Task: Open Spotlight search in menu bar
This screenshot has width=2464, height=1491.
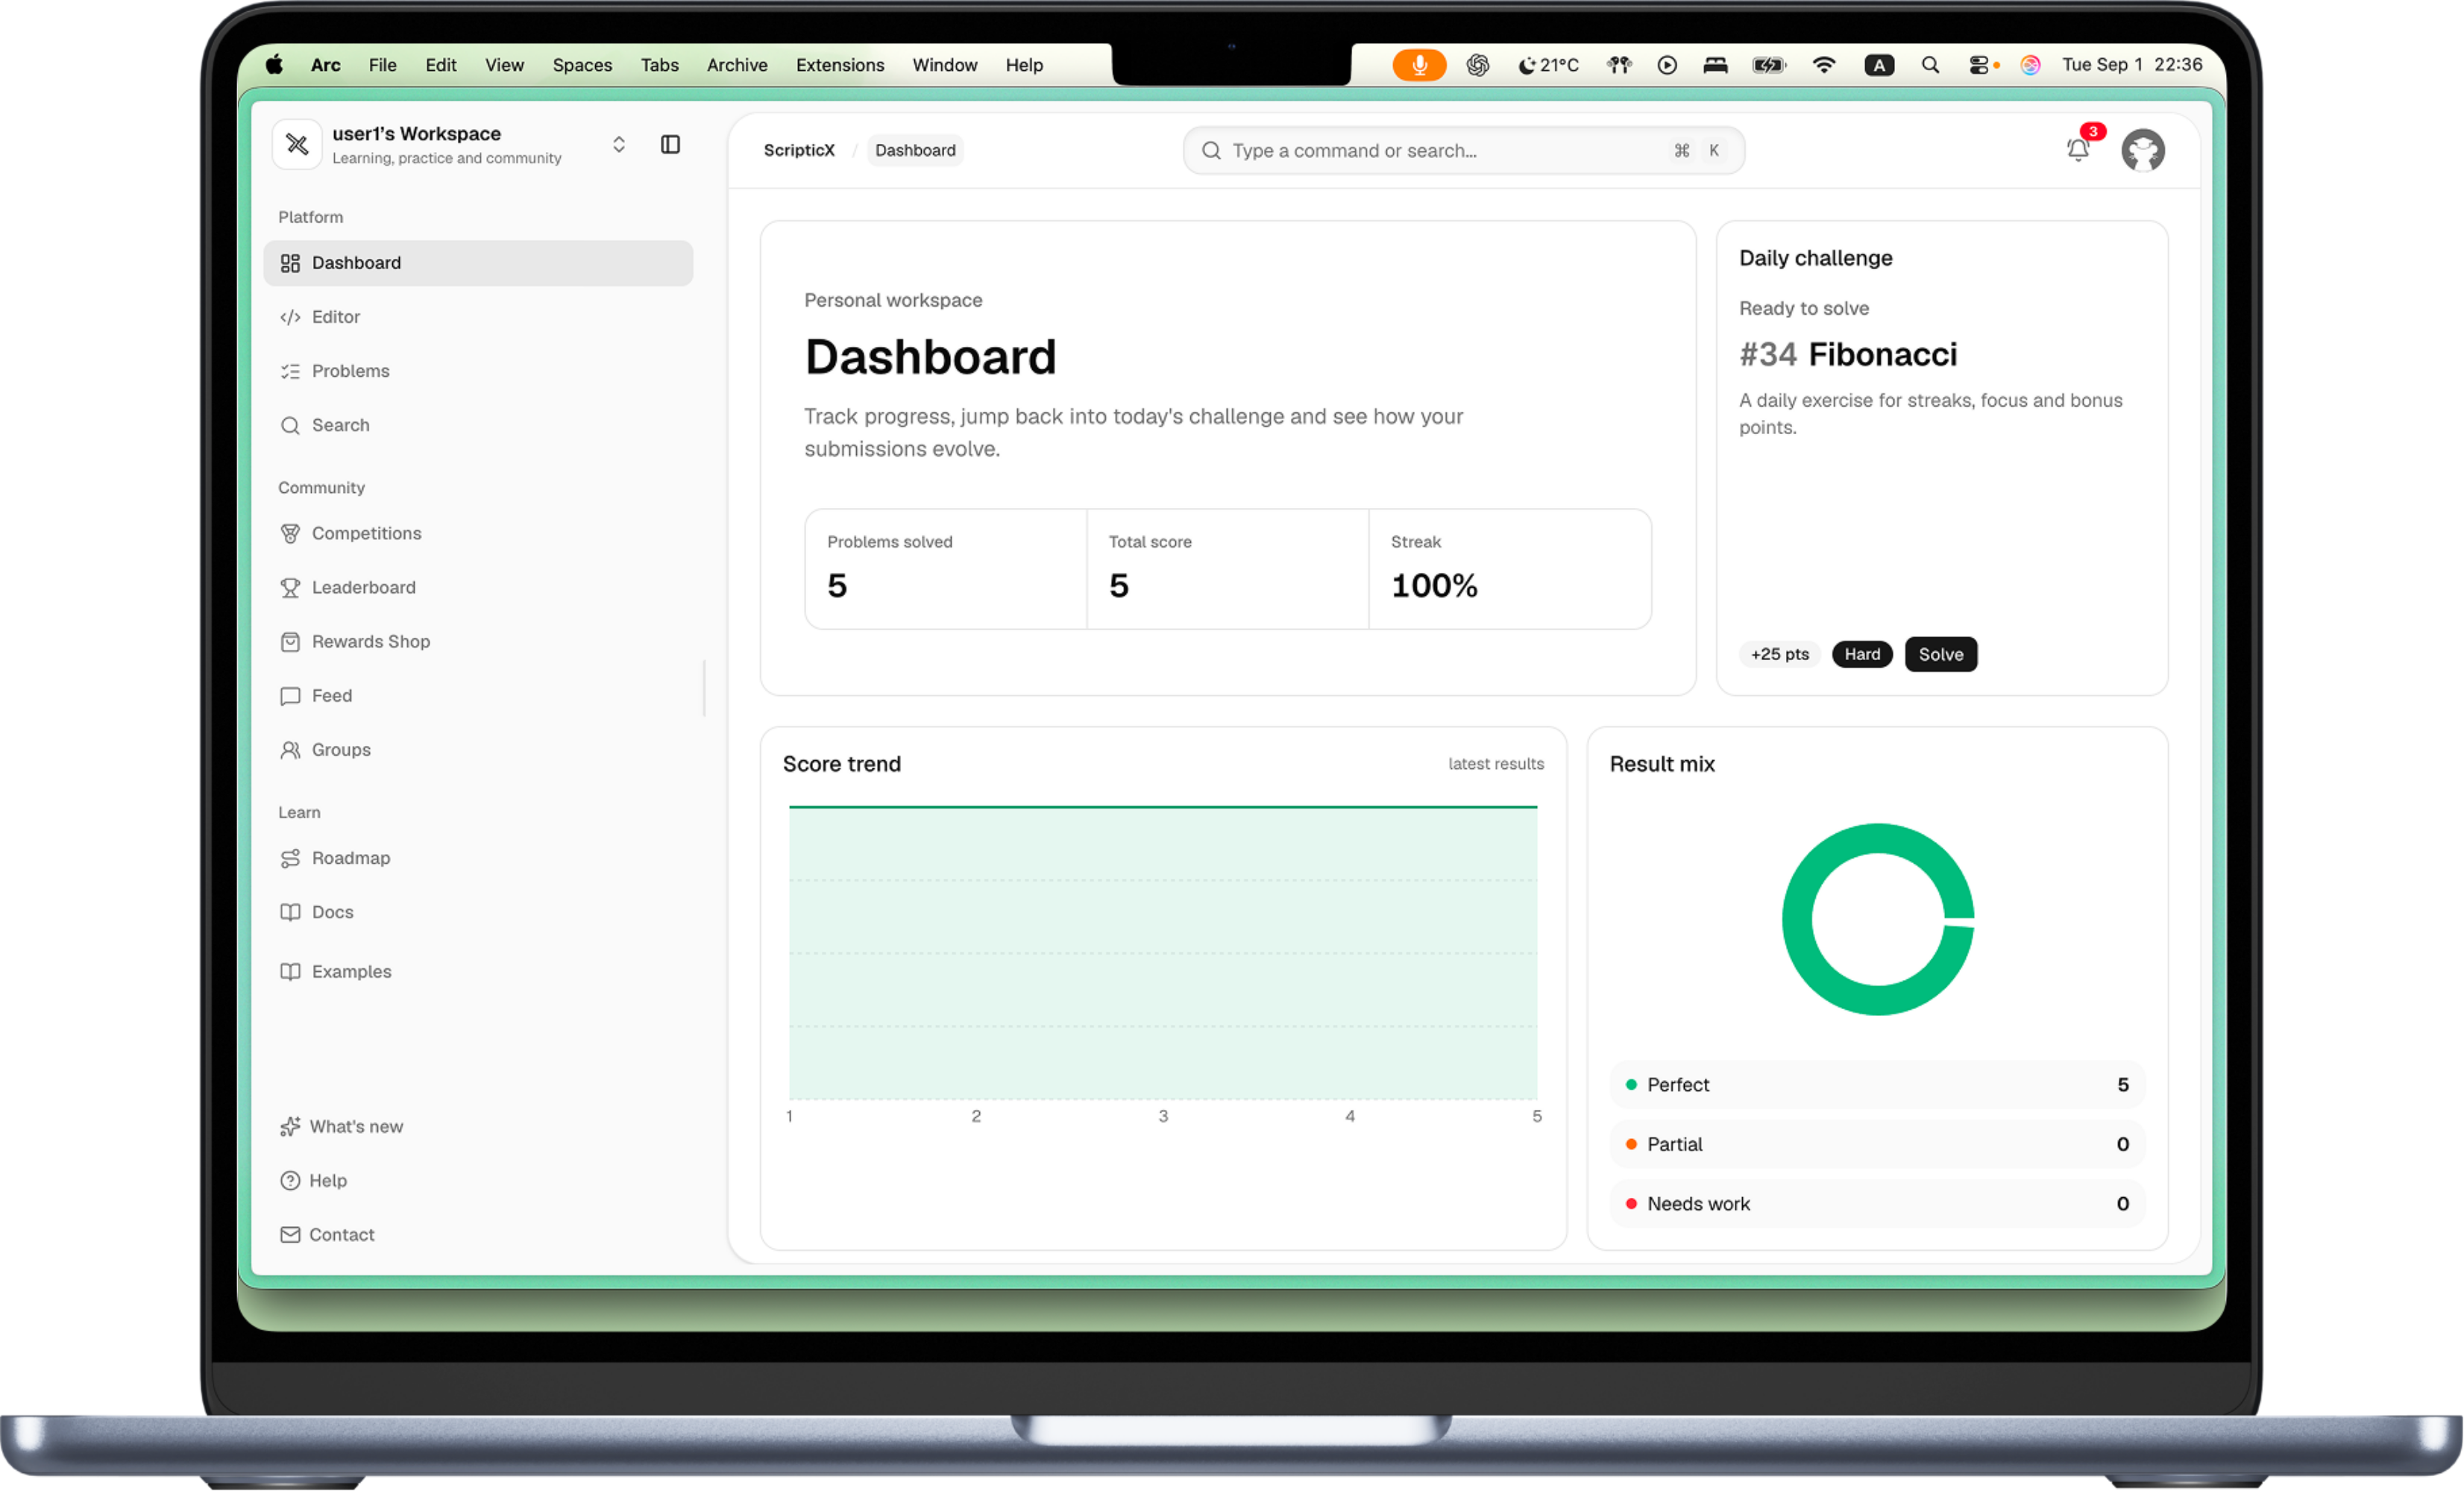Action: pos(1930,65)
